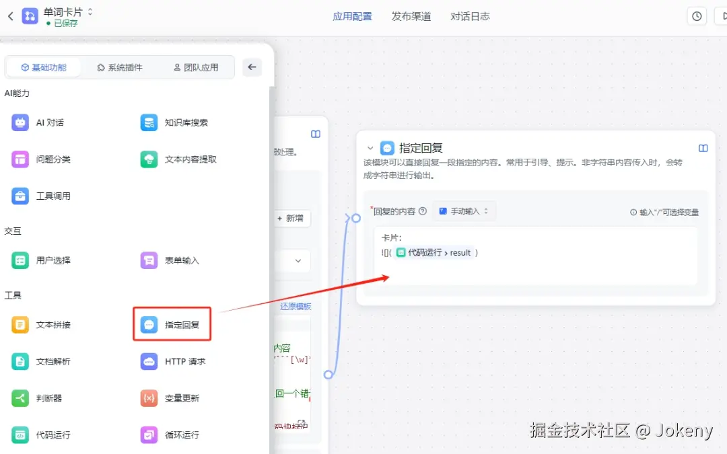This screenshot has height=454, width=727.
Task: Open the history clock icon
Action: click(697, 16)
